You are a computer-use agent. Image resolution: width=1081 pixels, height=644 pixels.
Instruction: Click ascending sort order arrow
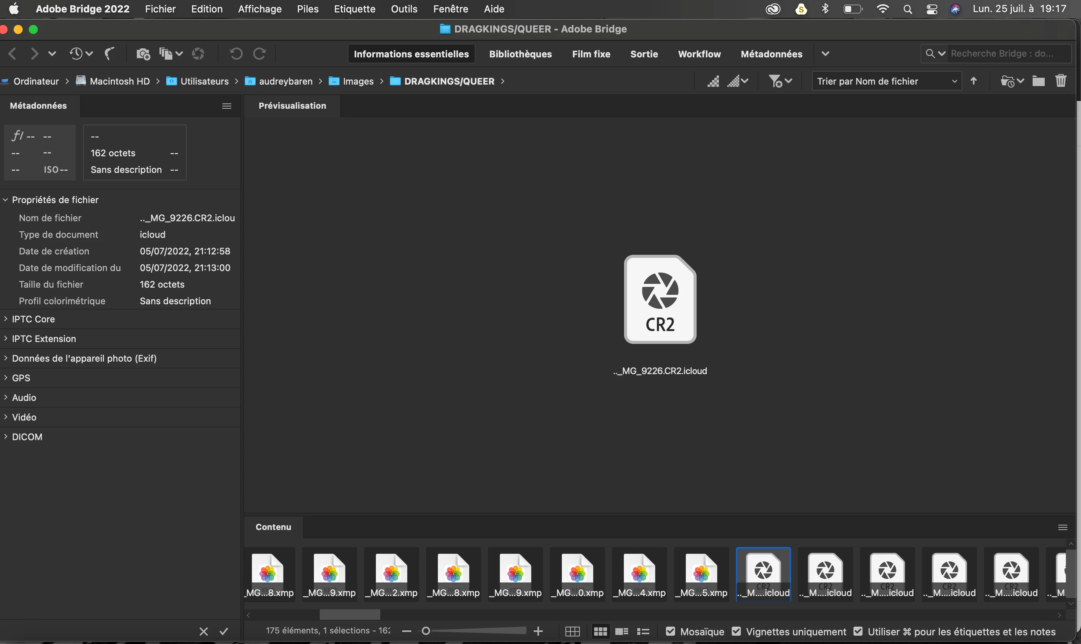tap(974, 81)
